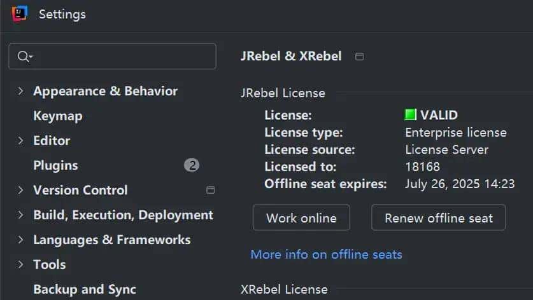Click the JRebel License section header
This screenshot has height=300, width=533.
pyautogui.click(x=283, y=93)
